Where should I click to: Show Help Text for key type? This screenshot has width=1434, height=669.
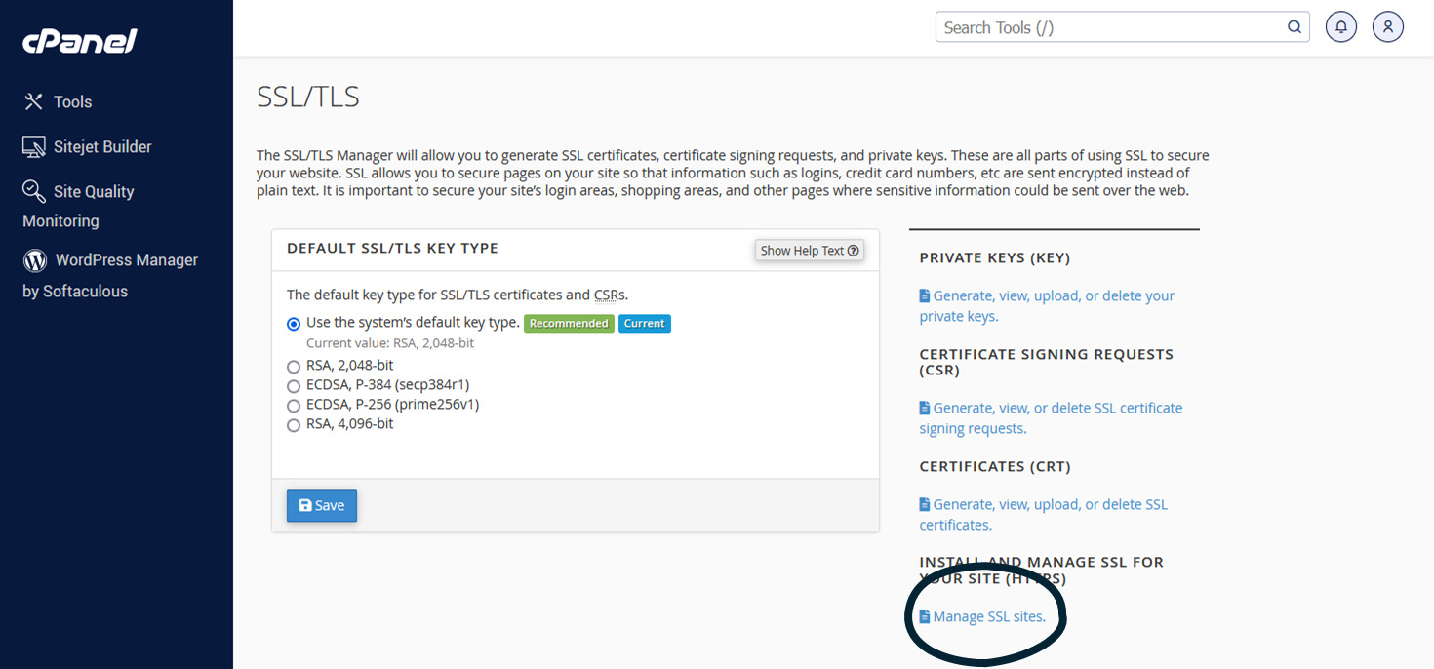pyautogui.click(x=809, y=251)
